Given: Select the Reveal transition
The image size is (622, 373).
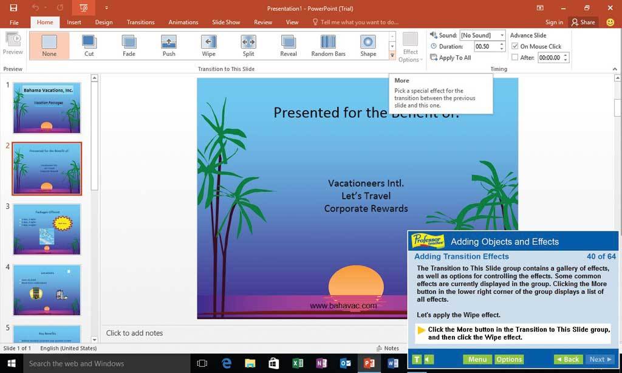Looking at the screenshot, I should click(x=289, y=46).
